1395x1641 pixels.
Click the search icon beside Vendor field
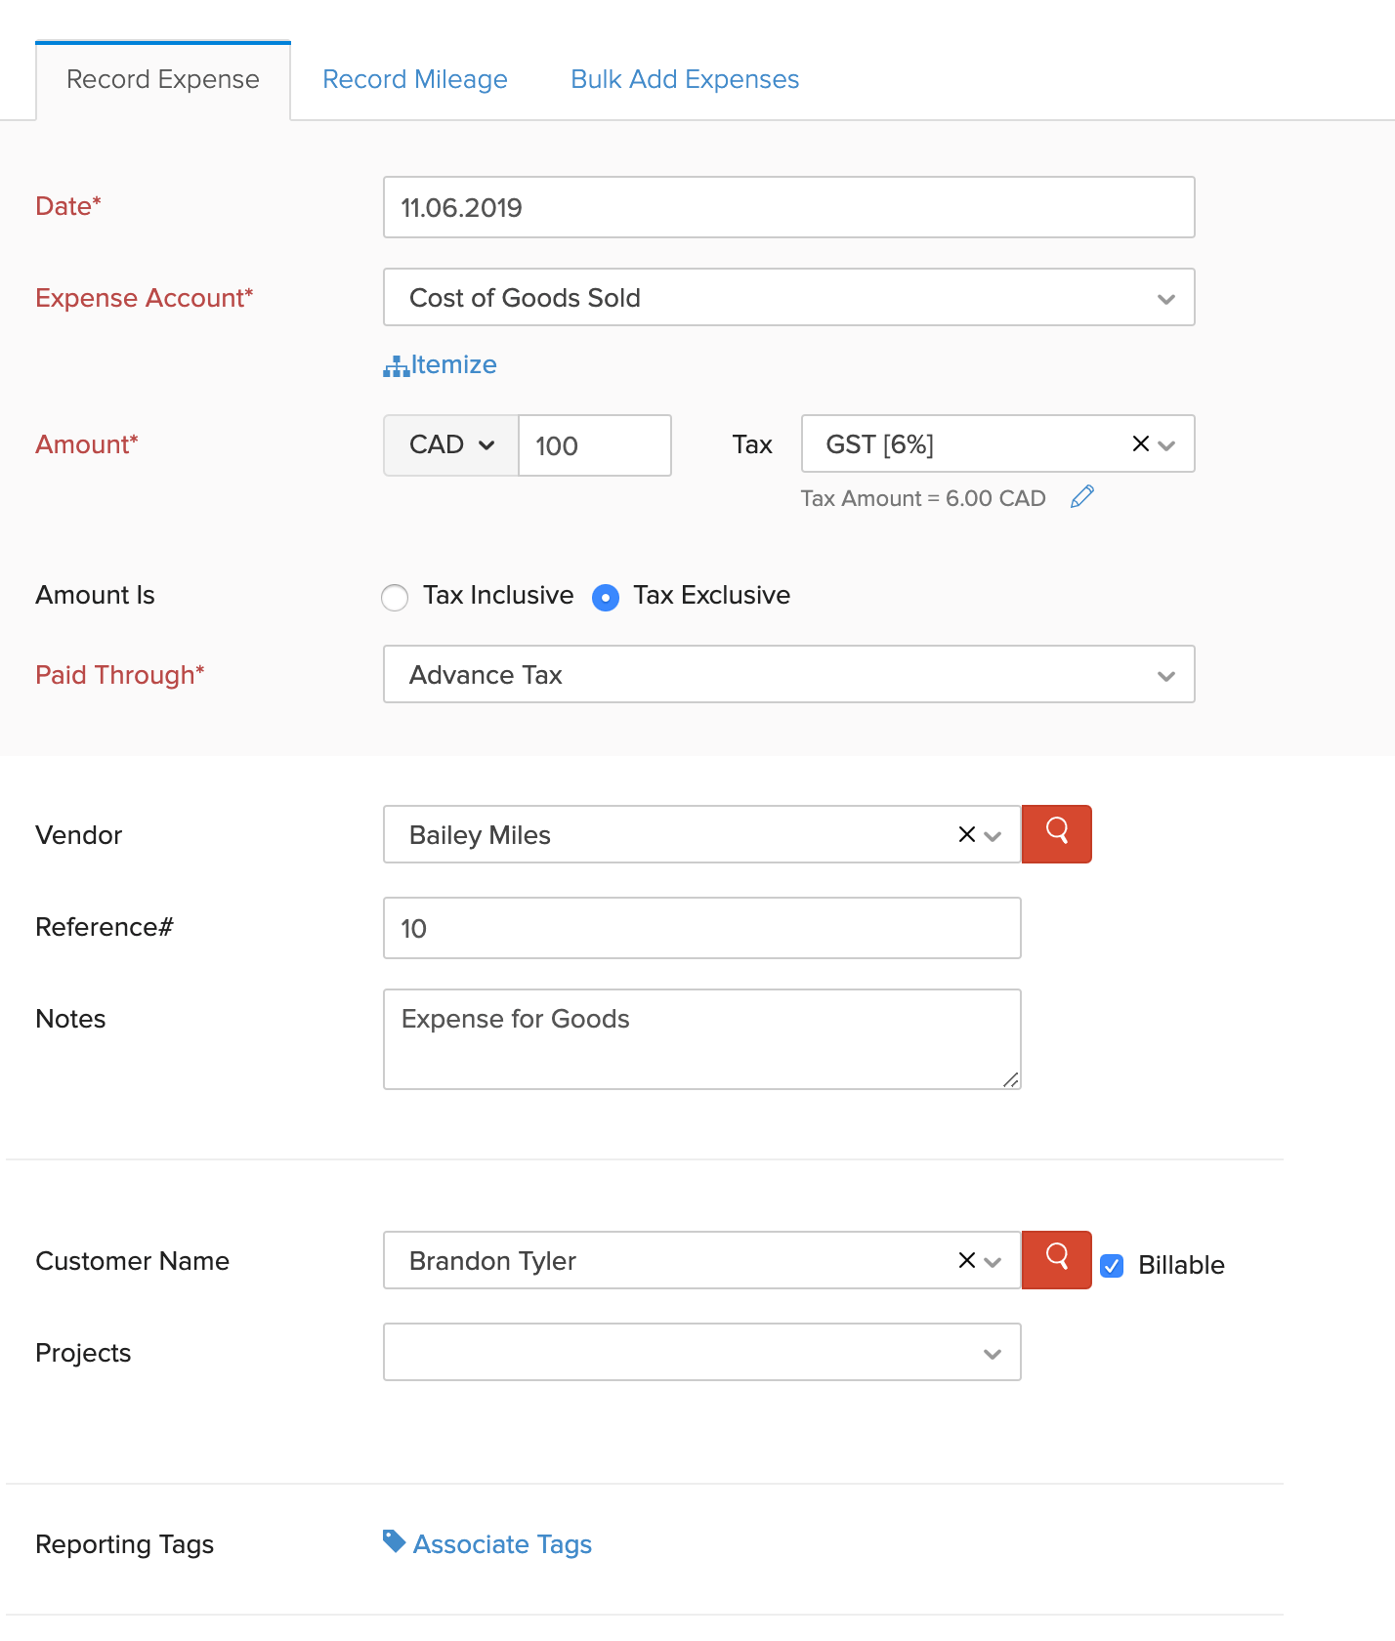coord(1056,833)
